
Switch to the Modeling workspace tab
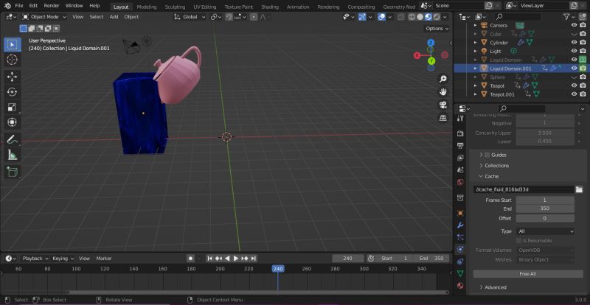[147, 7]
